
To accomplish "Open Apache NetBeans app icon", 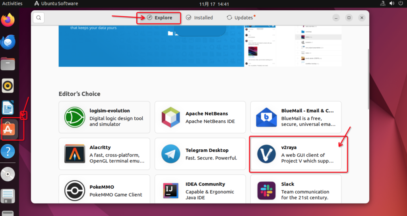I will click(x=171, y=117).
